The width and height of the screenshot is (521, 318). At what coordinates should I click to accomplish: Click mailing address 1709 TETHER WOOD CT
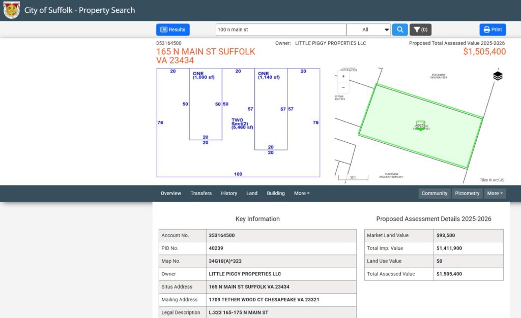click(x=264, y=300)
